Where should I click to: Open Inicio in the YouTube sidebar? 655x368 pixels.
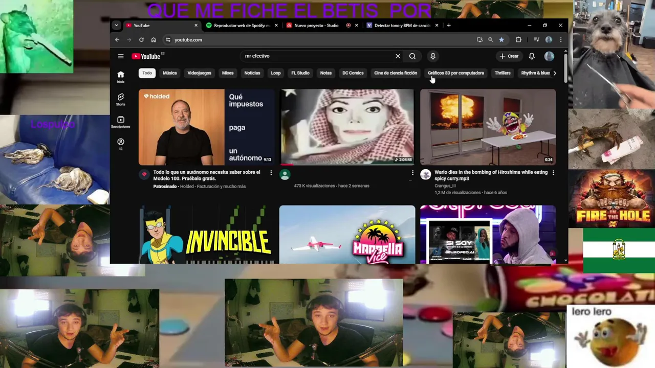pos(120,77)
